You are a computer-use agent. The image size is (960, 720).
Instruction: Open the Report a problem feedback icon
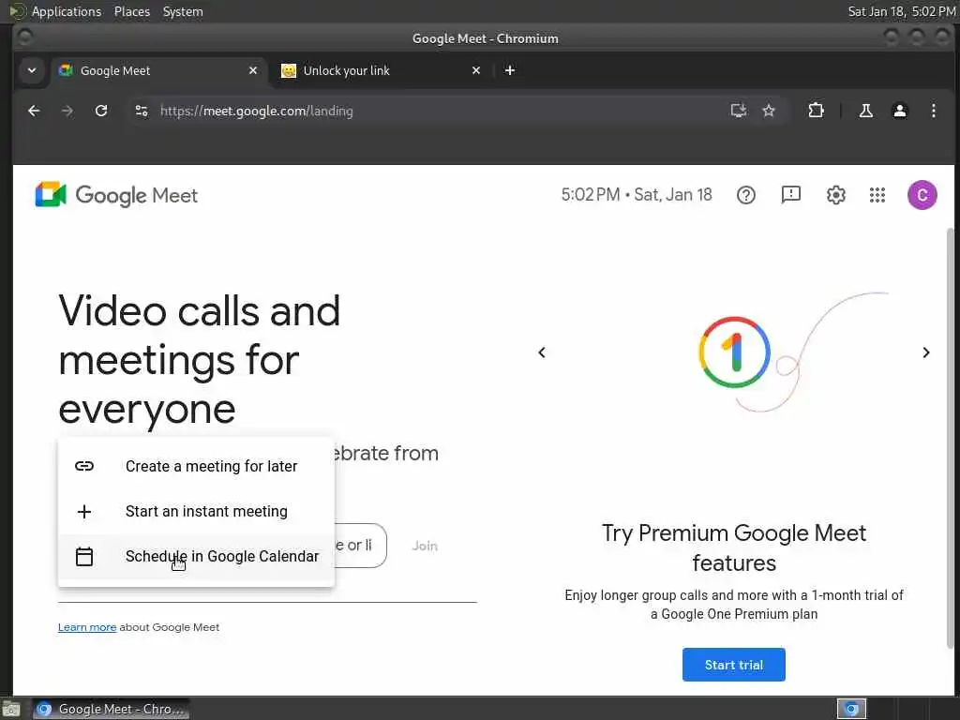791,195
